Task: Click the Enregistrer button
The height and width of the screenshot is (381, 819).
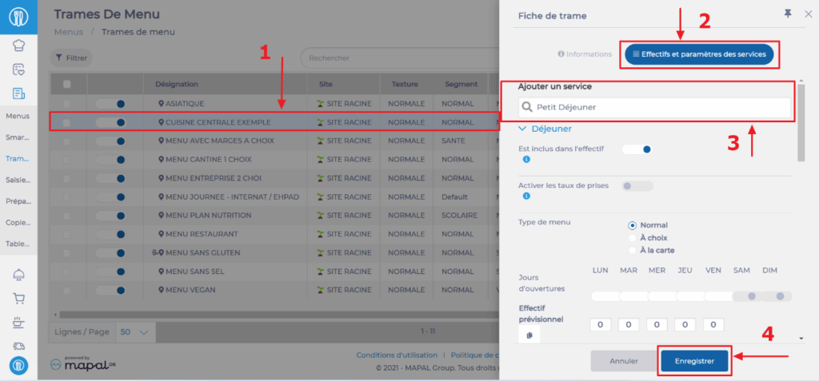Action: pyautogui.click(x=694, y=361)
